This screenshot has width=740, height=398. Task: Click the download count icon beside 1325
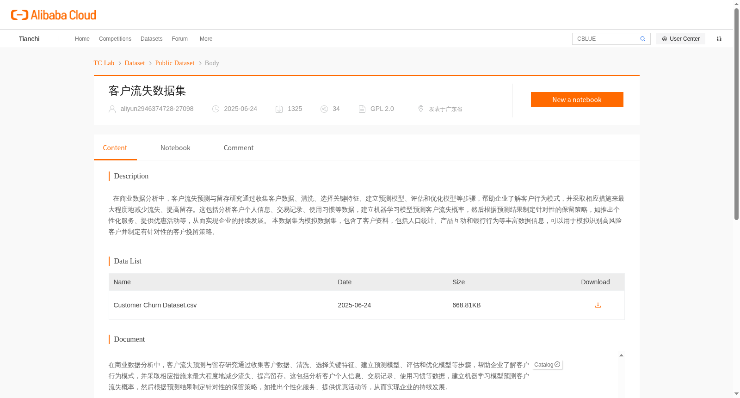click(279, 109)
